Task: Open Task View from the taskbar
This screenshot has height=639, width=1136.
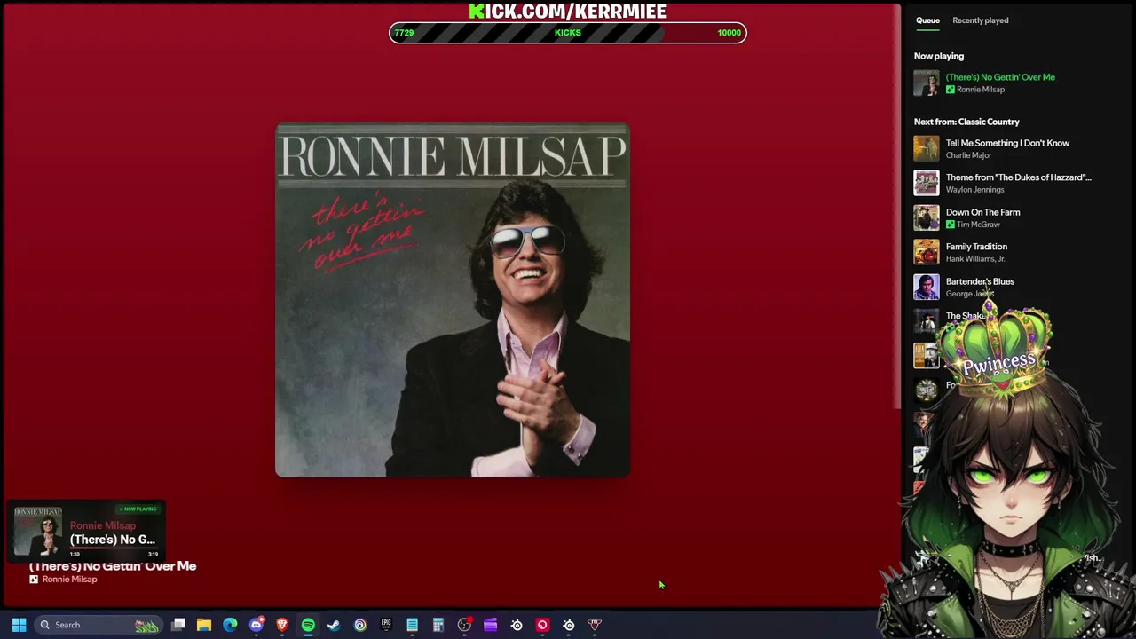Action: (x=178, y=625)
